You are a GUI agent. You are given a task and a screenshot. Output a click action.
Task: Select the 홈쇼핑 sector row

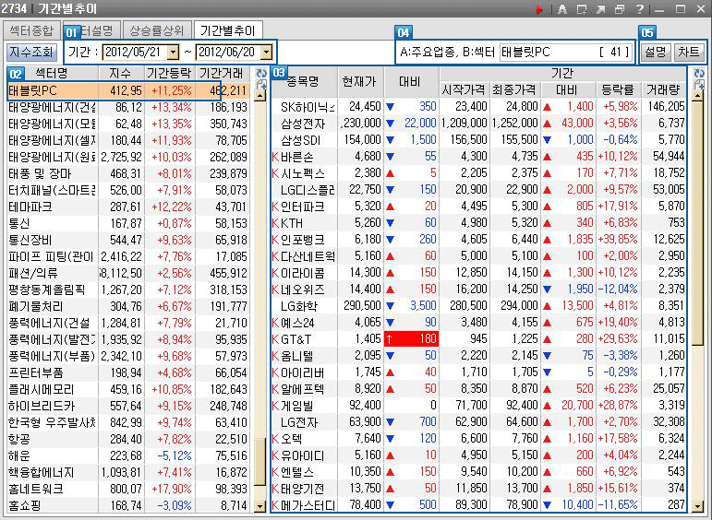(128, 506)
